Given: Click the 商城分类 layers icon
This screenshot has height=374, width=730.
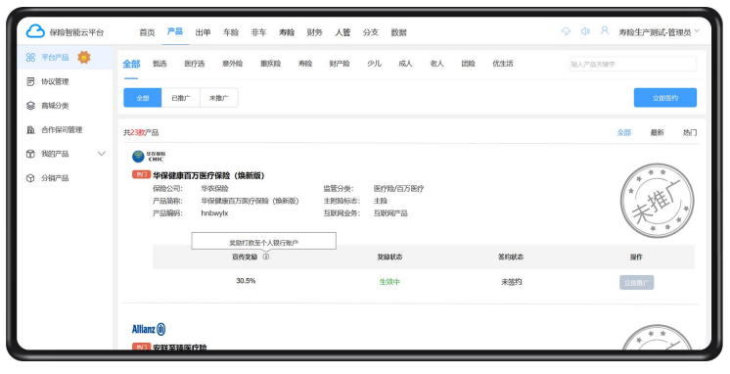Looking at the screenshot, I should [x=30, y=106].
